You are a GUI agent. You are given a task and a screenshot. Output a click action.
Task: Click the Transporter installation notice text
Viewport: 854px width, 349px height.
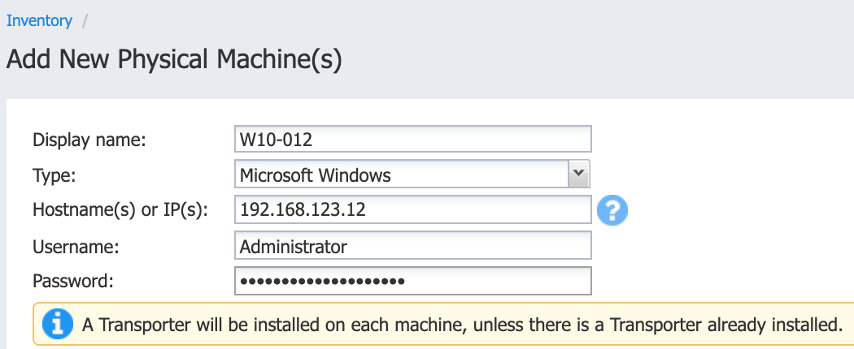coord(460,325)
